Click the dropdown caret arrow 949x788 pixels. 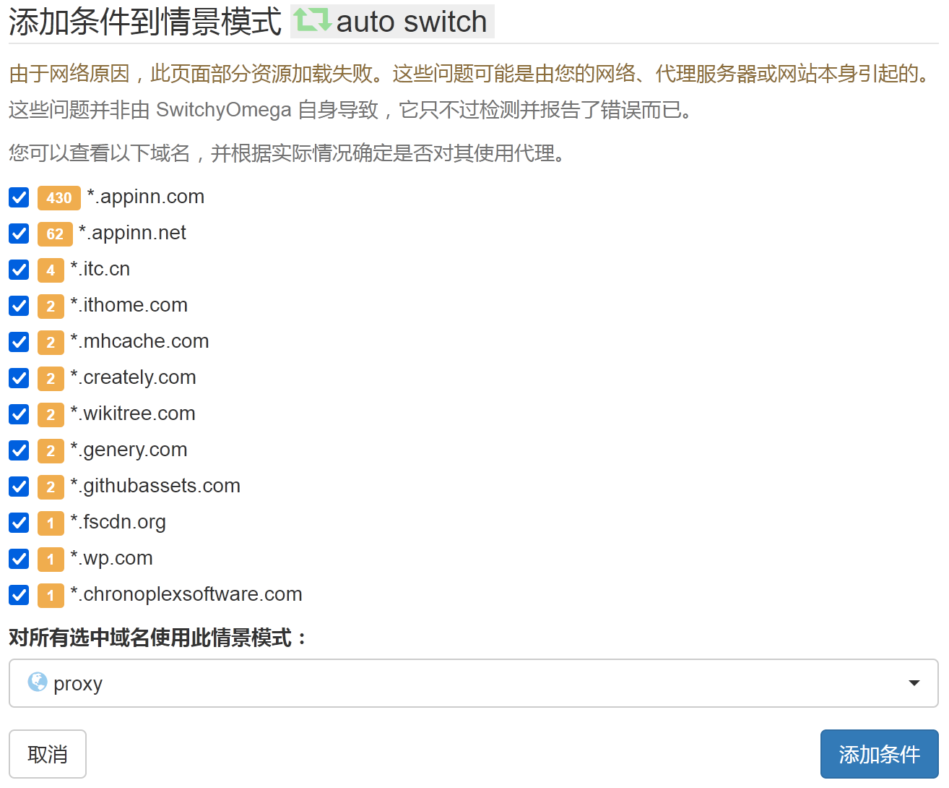pos(914,683)
